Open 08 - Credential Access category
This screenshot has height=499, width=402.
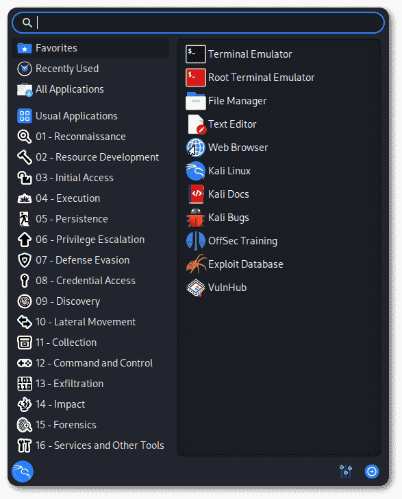(86, 281)
